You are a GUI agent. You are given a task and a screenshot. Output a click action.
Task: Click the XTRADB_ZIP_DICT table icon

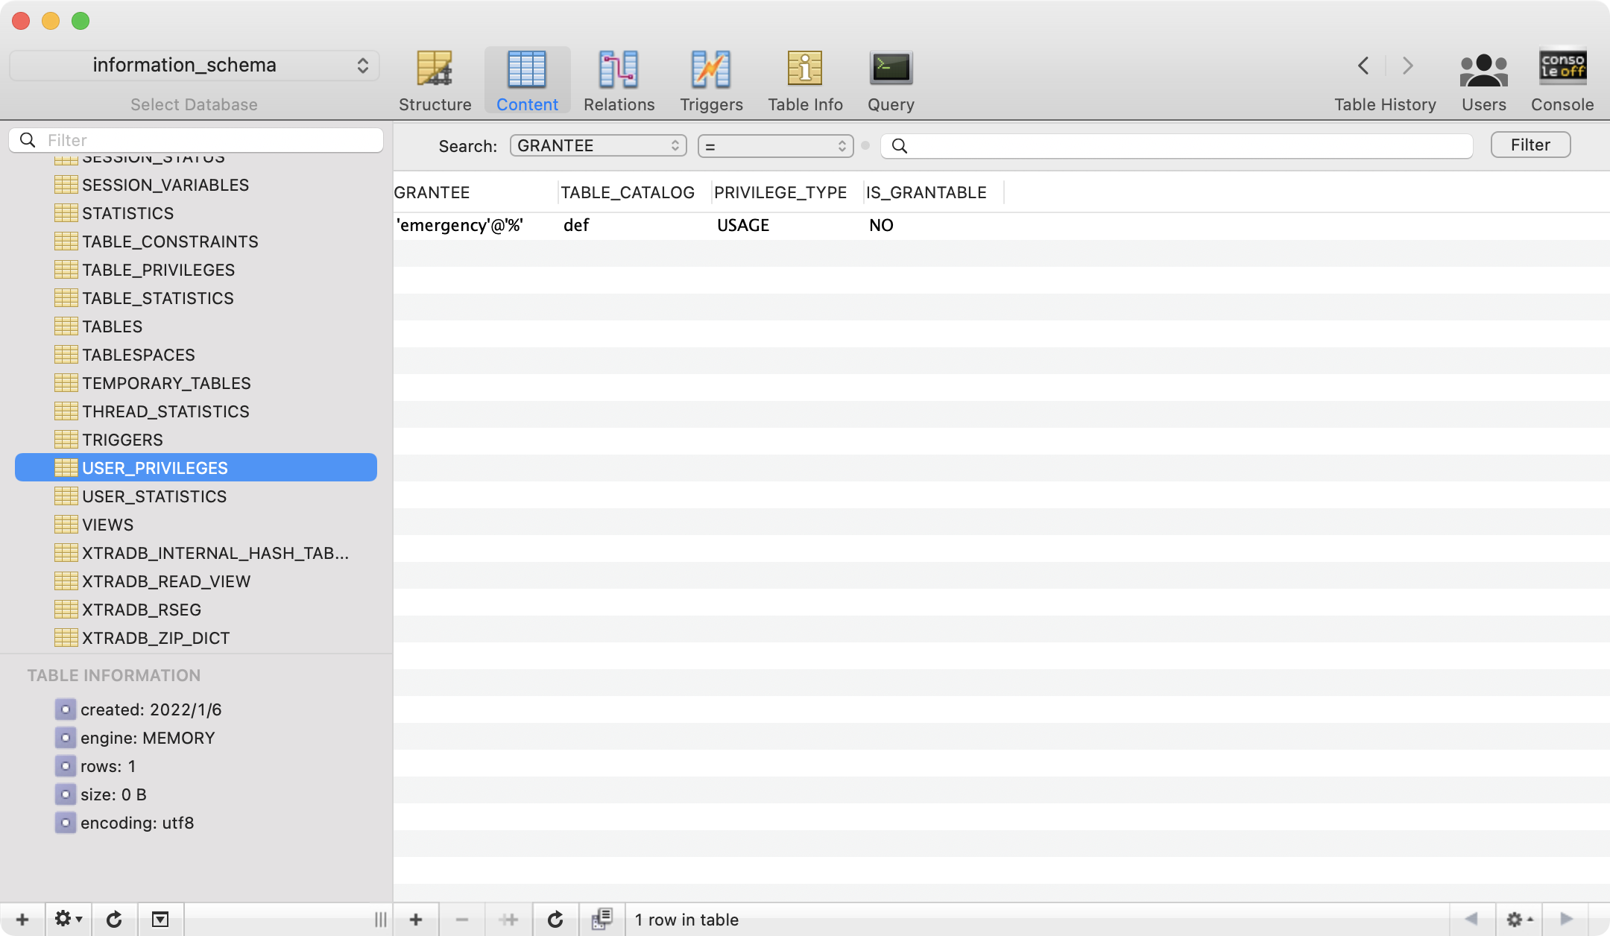tap(66, 638)
